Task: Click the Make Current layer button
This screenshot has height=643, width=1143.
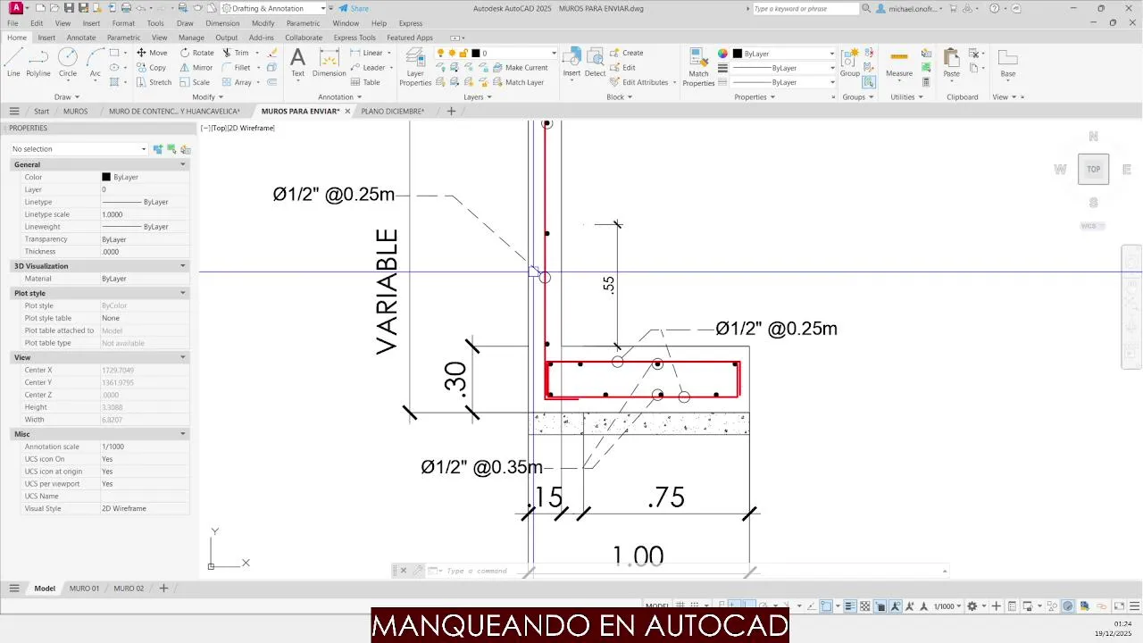Action: (520, 68)
